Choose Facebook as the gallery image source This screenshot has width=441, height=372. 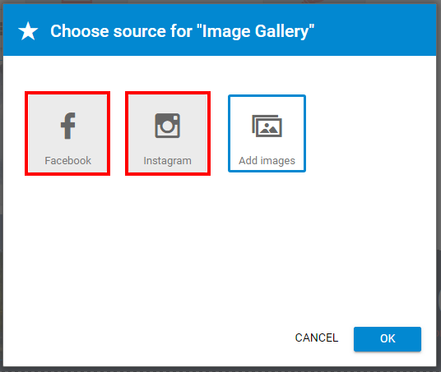click(x=67, y=133)
